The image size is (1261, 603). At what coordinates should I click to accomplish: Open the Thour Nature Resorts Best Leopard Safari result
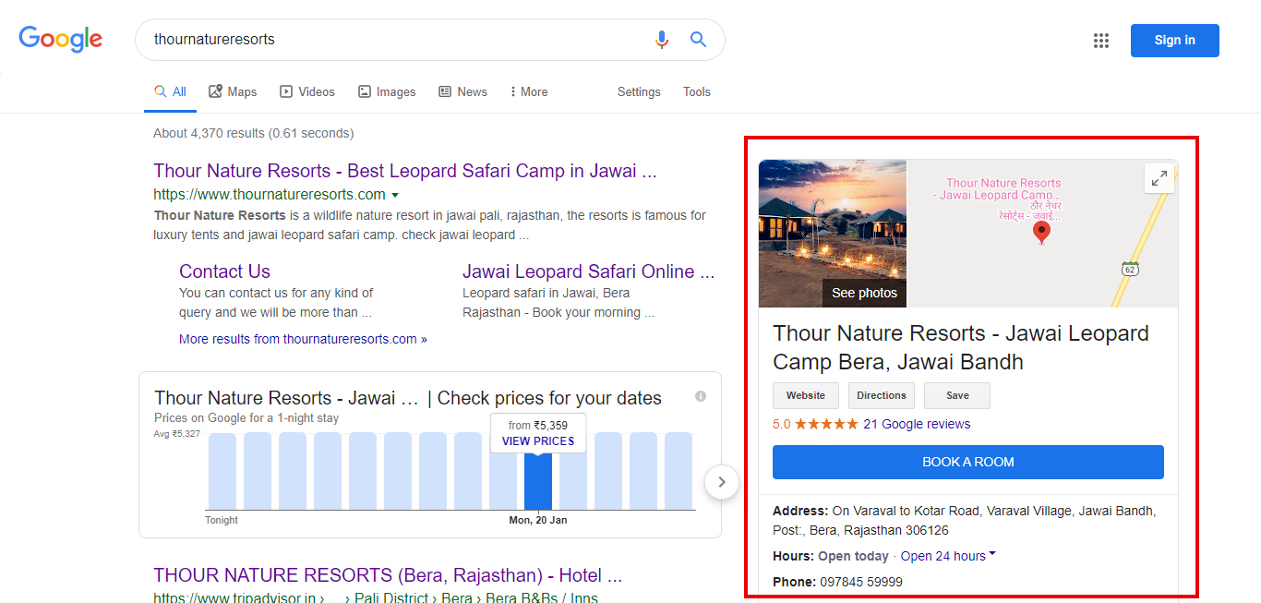pos(405,171)
